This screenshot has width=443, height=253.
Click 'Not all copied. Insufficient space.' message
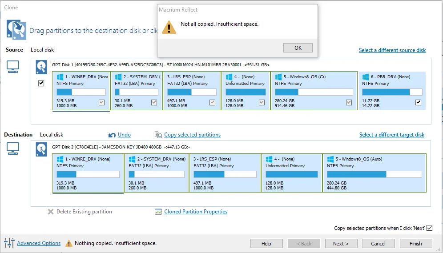pyautogui.click(x=220, y=24)
